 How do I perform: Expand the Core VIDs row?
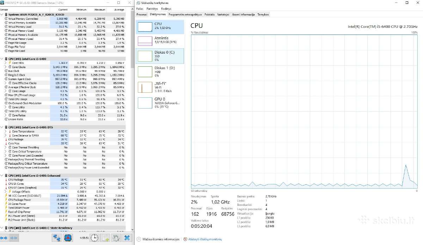point(6,63)
